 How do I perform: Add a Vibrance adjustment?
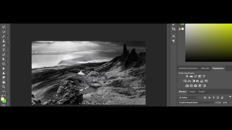pos(204,76)
